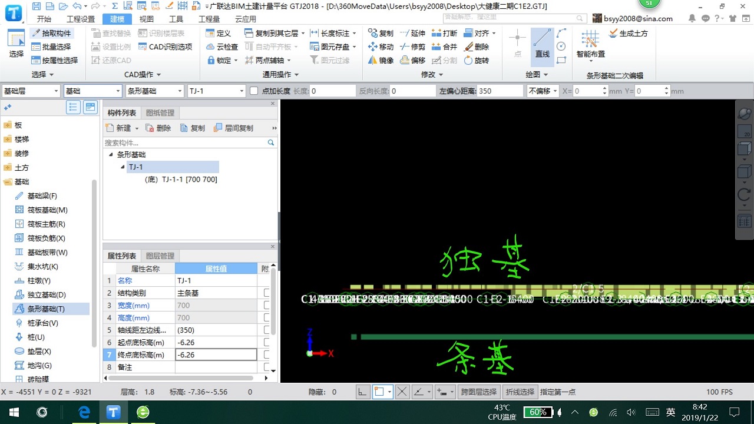Click the 复制 copy tool in 修改 group
Screen dimensions: 754x424
(x=381, y=33)
